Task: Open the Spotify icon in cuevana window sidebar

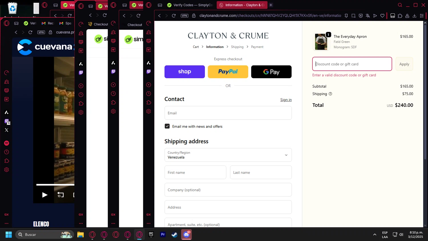Action: (x=7, y=143)
